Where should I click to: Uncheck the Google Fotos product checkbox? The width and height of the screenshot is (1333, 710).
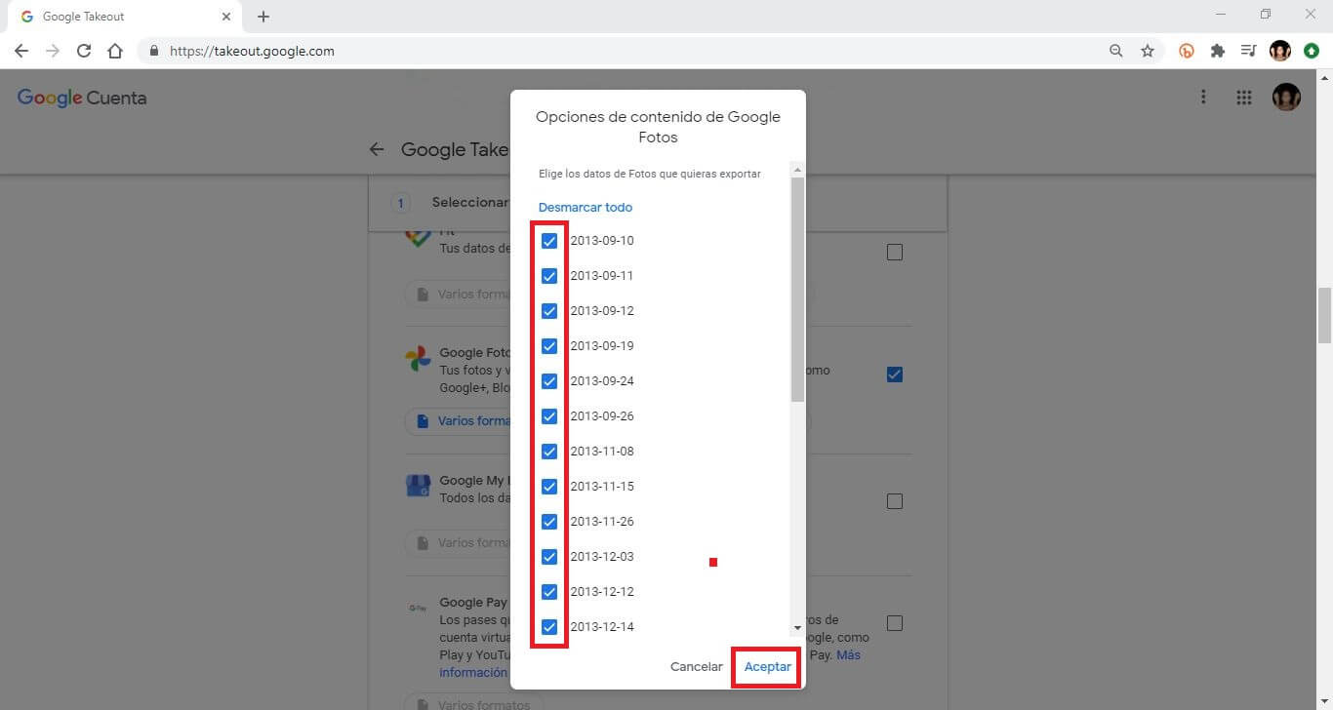click(x=895, y=375)
